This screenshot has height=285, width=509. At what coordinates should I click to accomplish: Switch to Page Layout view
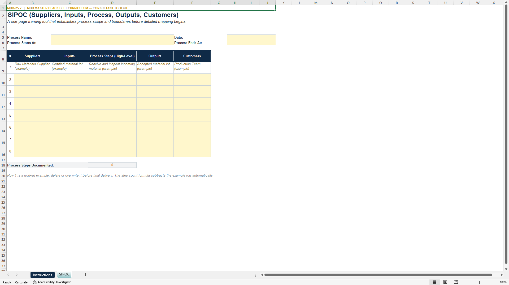445,282
